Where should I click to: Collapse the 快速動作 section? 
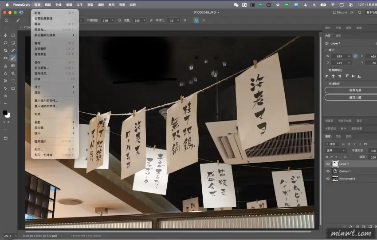[x=326, y=84]
